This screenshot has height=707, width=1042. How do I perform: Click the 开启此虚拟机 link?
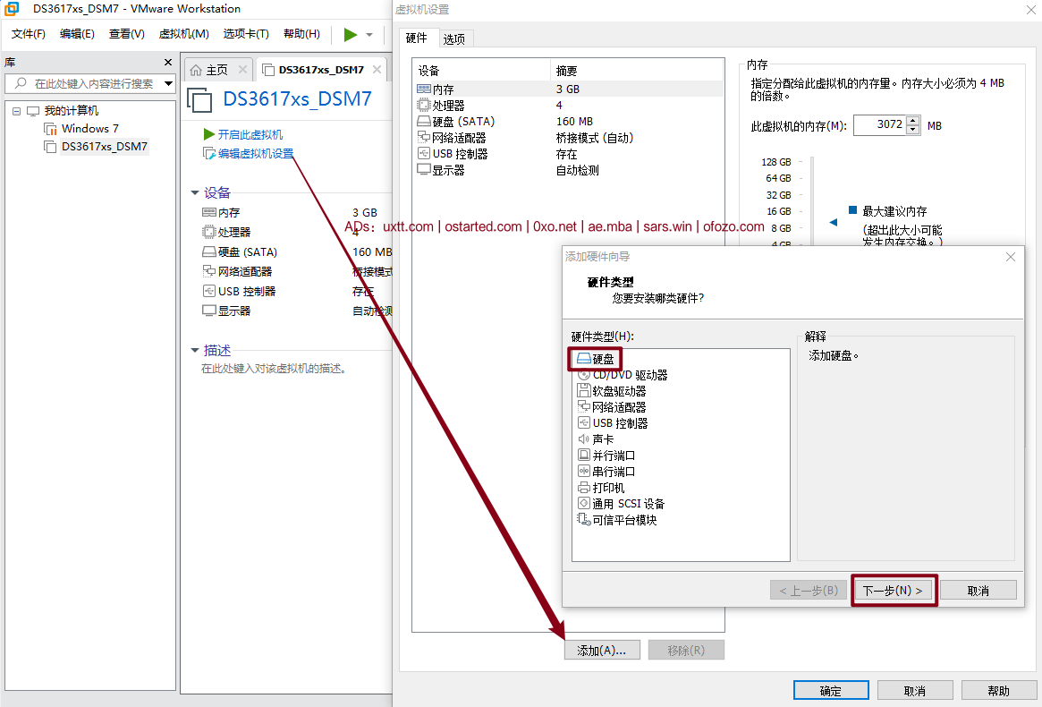pos(243,134)
